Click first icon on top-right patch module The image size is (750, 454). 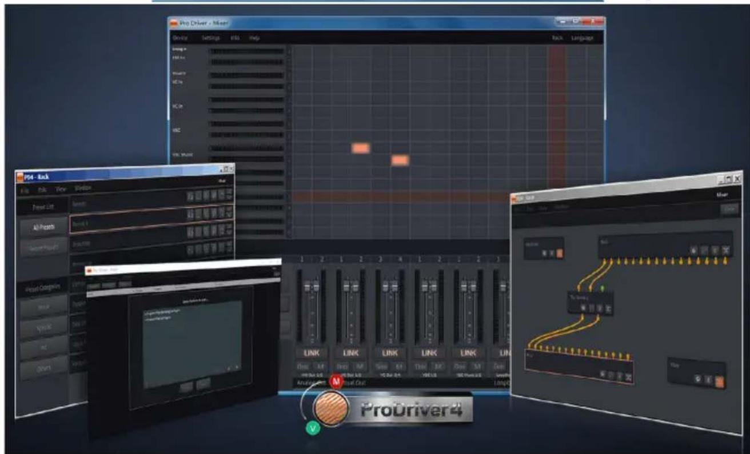point(693,250)
